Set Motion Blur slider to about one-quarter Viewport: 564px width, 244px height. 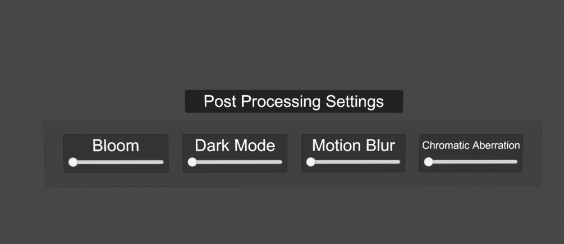point(333,162)
